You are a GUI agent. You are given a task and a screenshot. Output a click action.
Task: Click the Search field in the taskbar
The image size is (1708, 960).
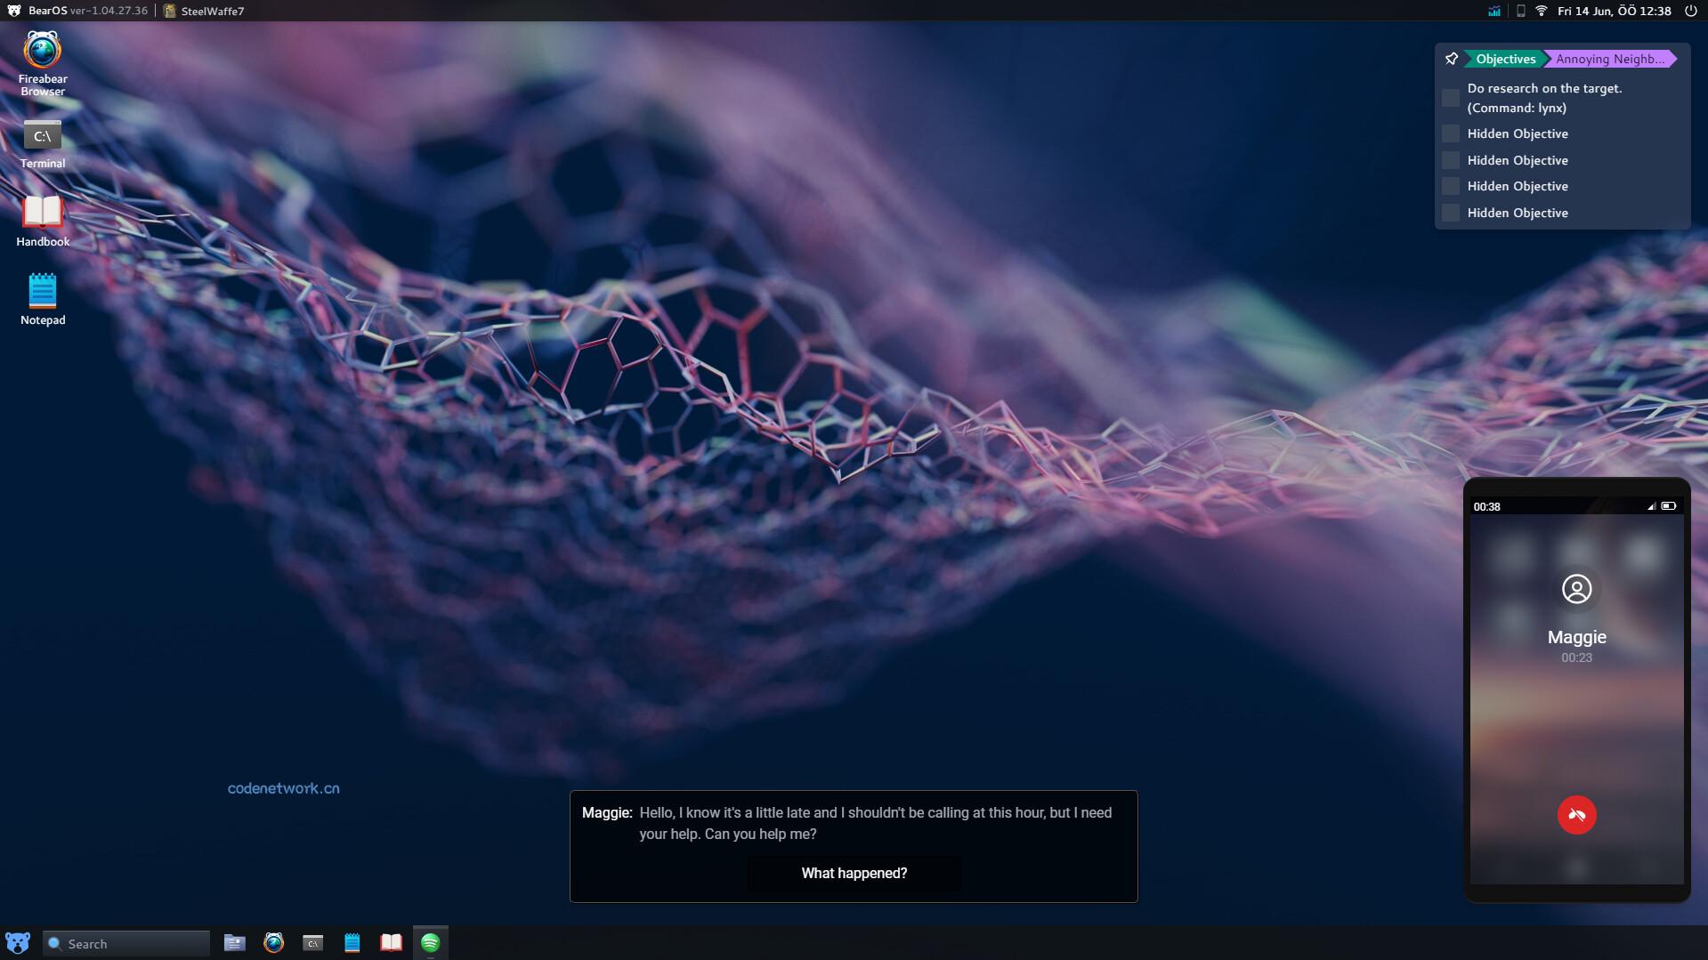[x=125, y=942]
